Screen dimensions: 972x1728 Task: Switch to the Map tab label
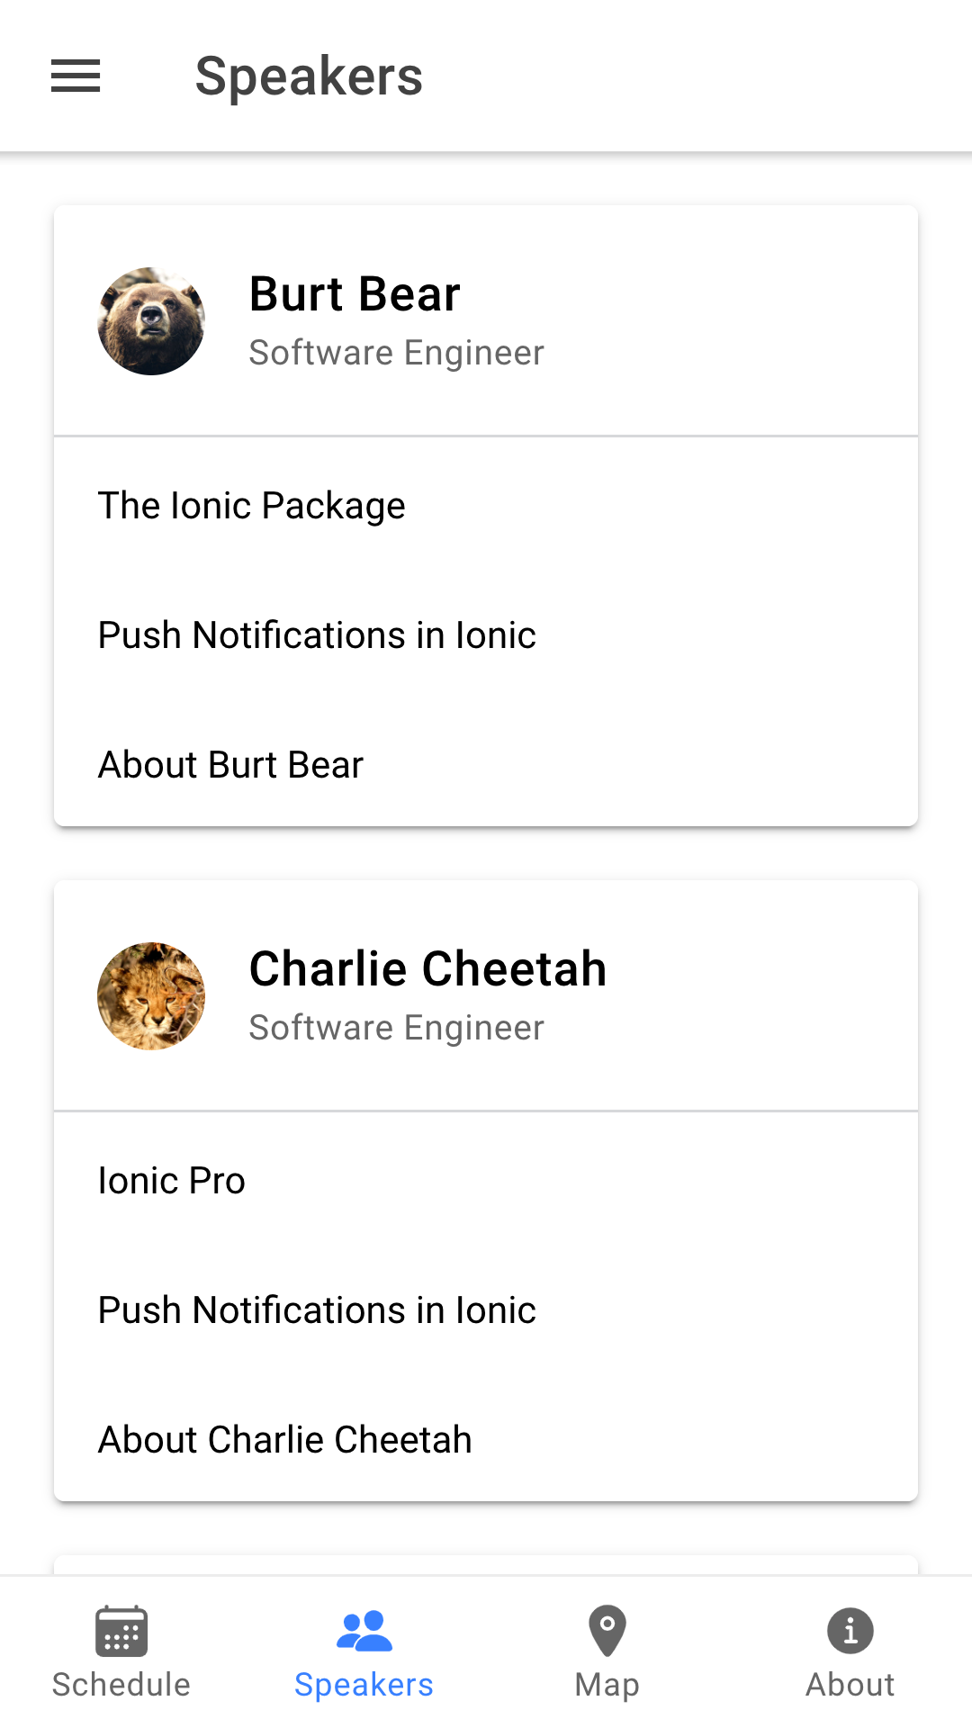tap(607, 1685)
